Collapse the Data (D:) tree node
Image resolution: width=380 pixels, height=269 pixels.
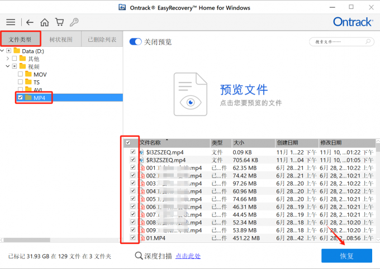(2, 51)
